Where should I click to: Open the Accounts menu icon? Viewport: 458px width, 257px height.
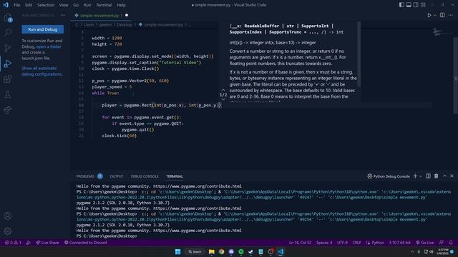tap(8, 216)
